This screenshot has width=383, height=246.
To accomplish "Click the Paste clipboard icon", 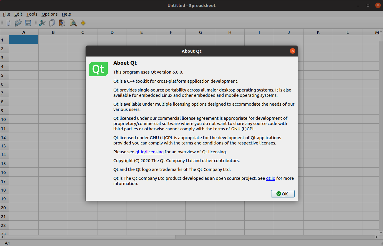I will pos(62,23).
